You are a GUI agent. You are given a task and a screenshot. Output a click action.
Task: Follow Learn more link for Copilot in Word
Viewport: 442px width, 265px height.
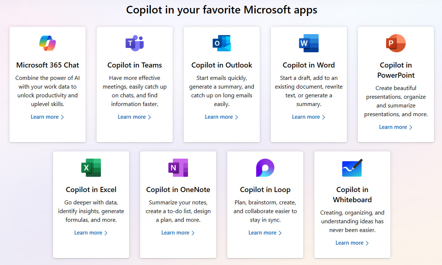308,117
